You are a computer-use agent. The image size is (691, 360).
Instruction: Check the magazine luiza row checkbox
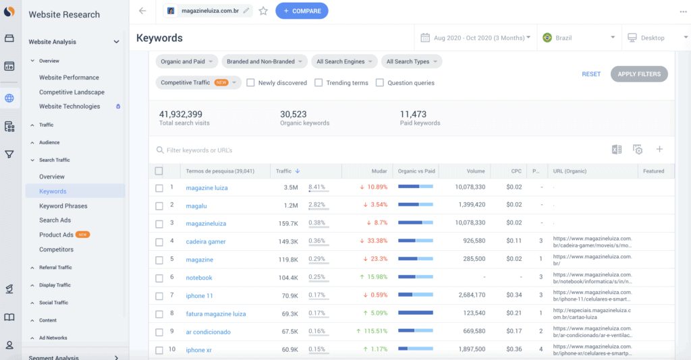159,188
